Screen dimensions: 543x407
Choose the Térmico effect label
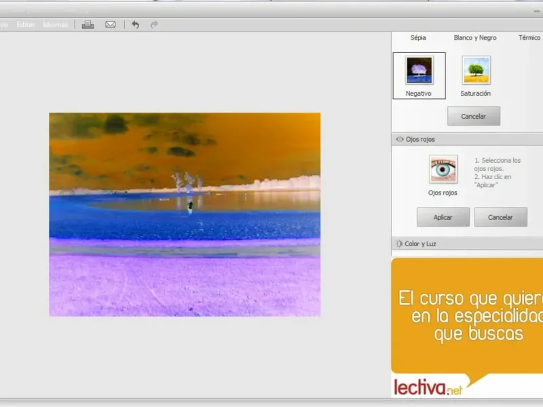529,38
